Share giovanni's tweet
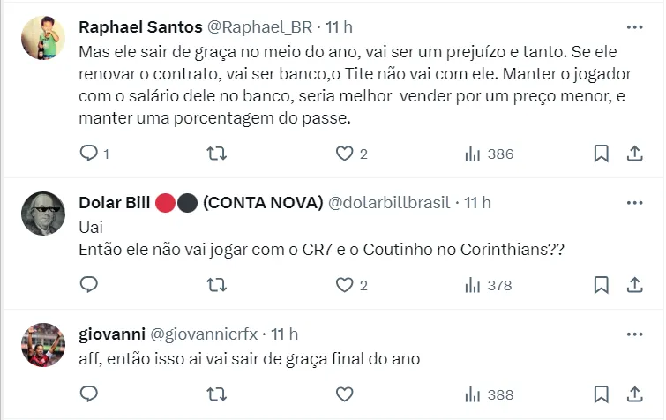Viewport: 666px width, 420px height. click(x=633, y=394)
